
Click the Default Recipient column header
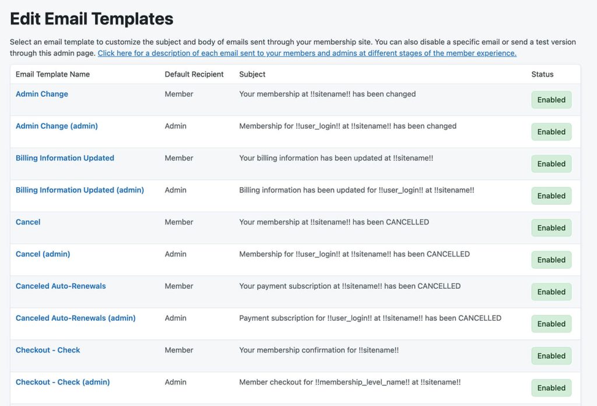pyautogui.click(x=194, y=74)
